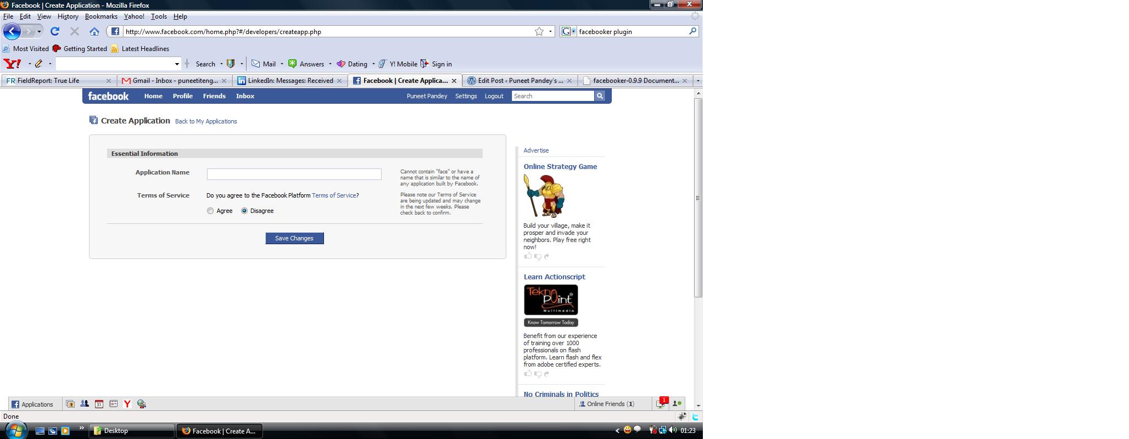
Task: Expand the address bar history dropdown
Action: point(550,32)
